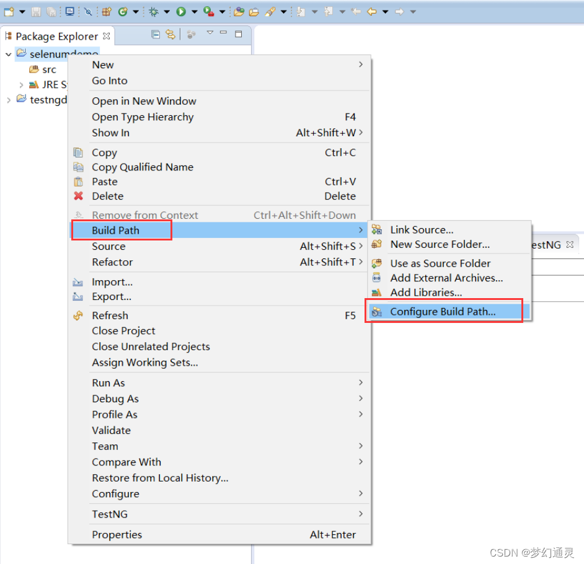Screen dimensions: 584x564
Task: Open the Run dropdown arrow
Action: 195,12
